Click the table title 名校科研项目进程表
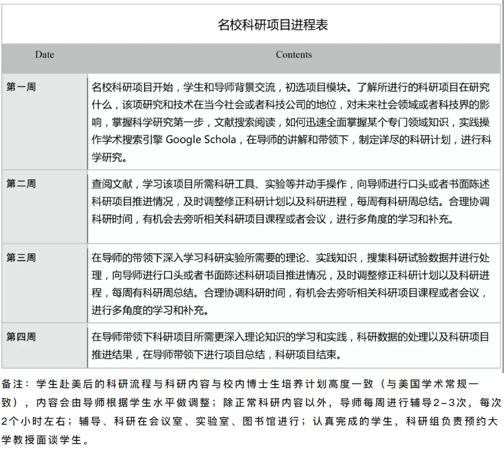 coord(272,25)
